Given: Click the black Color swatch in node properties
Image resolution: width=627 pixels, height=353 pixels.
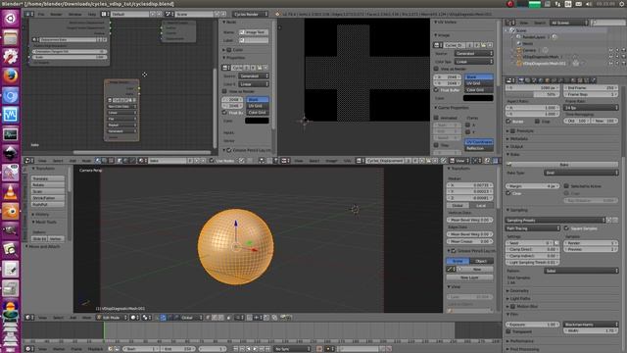Looking at the screenshot, I should (257, 121).
